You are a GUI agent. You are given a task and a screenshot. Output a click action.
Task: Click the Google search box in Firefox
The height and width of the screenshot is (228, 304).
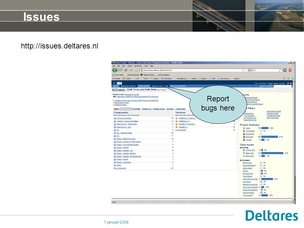point(266,70)
